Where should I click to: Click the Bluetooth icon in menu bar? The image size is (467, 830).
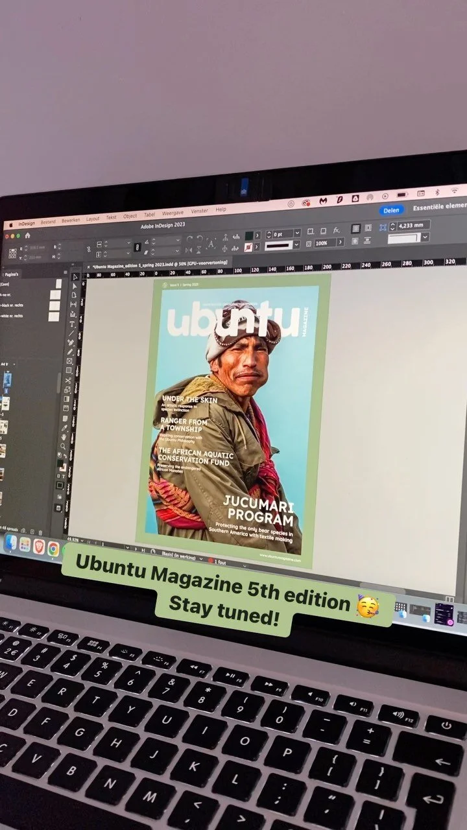[x=437, y=192]
